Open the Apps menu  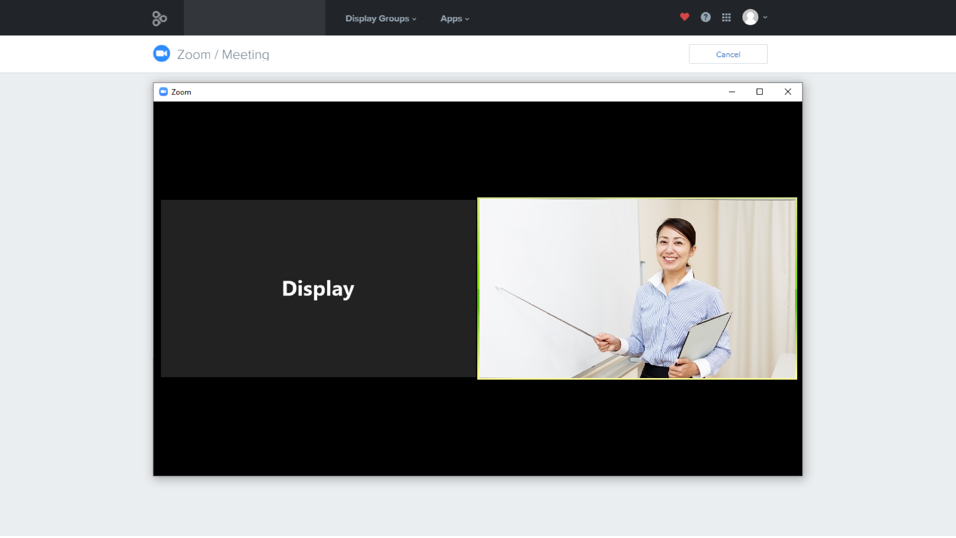451,18
